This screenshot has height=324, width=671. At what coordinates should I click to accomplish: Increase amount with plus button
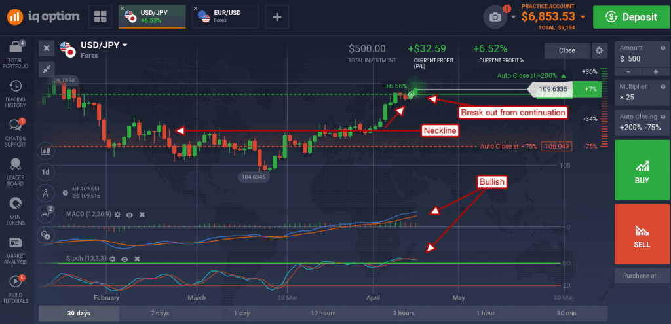coord(656,72)
